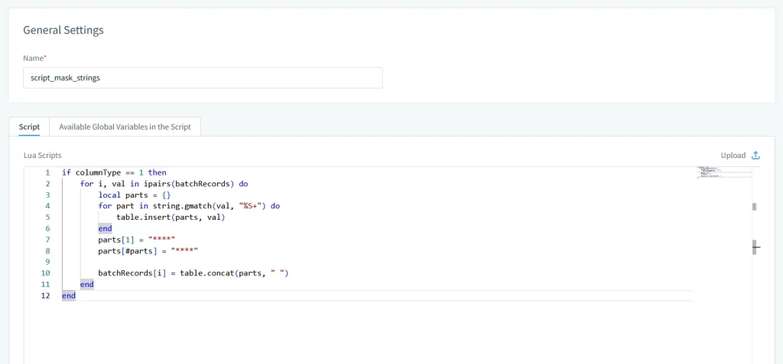Click the highlighted final 'end' keyword
The image size is (783, 364).
click(x=69, y=295)
